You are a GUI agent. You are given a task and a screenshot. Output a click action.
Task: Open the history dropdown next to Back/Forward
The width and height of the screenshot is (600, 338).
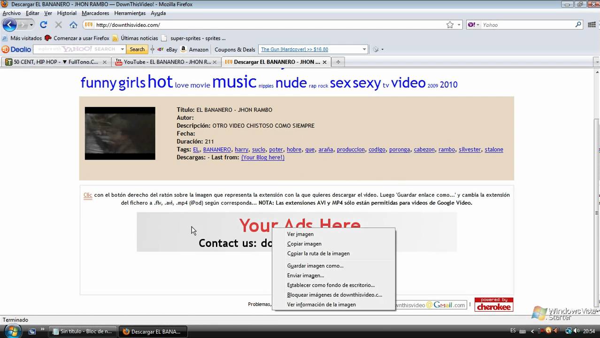pyautogui.click(x=31, y=25)
